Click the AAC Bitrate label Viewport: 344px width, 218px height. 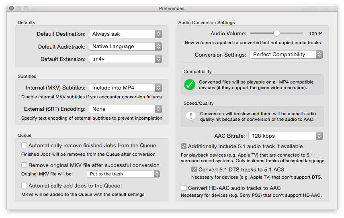pyautogui.click(x=229, y=136)
